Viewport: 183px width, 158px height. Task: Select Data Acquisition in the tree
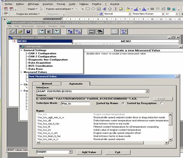click(x=40, y=63)
